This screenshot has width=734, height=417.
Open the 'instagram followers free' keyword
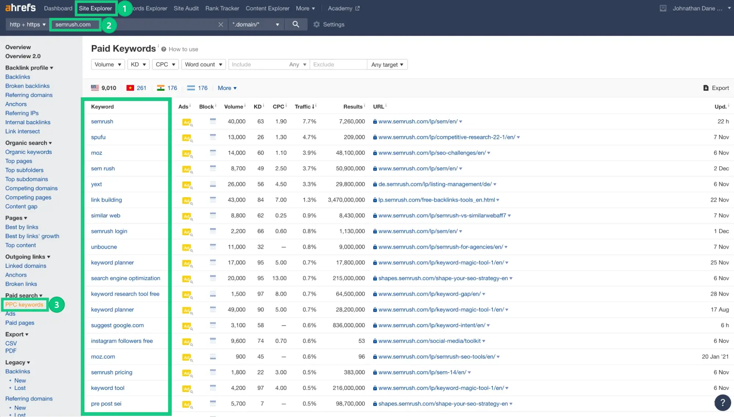coord(122,341)
